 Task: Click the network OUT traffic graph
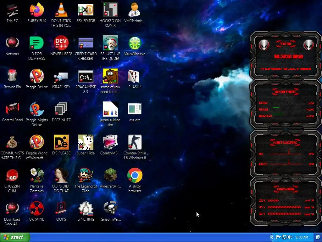[286, 163]
